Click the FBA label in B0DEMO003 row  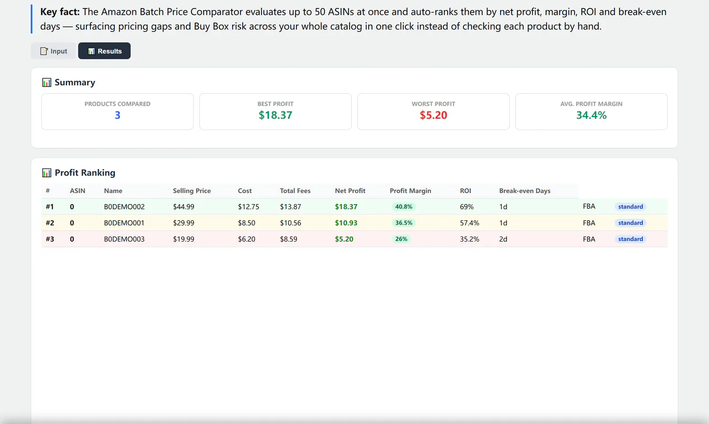coord(589,239)
